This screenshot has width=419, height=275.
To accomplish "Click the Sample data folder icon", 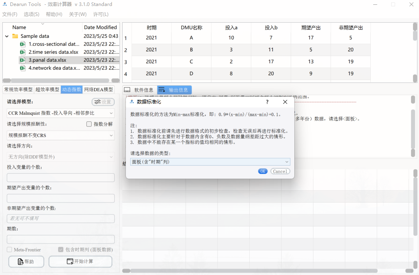I will 15,35.
